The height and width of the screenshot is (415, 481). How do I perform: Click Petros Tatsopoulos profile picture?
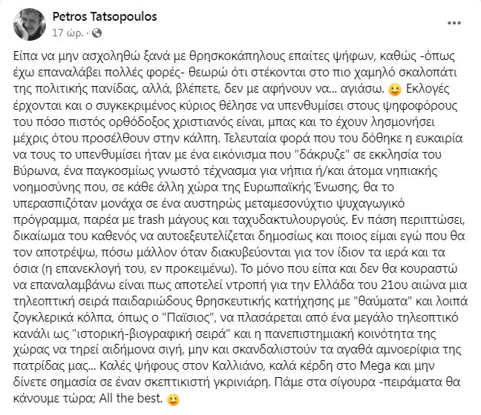pos(25,24)
